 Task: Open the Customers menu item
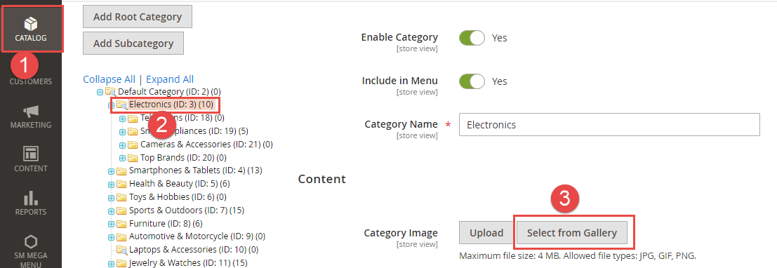point(31,82)
